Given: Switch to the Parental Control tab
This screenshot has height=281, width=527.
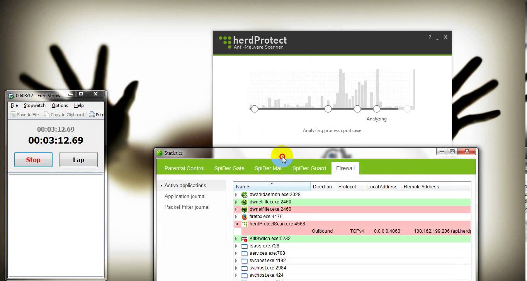Looking at the screenshot, I should coord(184,168).
